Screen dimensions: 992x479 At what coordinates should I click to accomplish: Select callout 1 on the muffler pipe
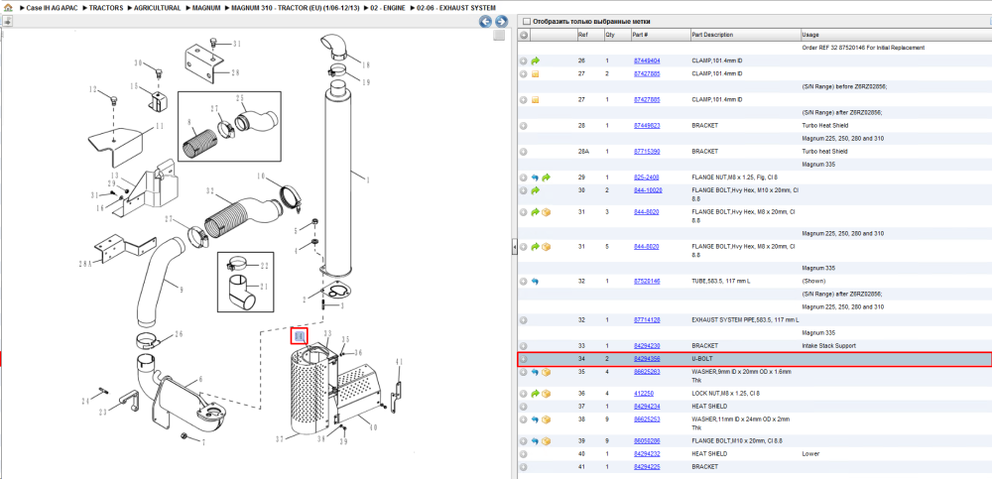[367, 180]
